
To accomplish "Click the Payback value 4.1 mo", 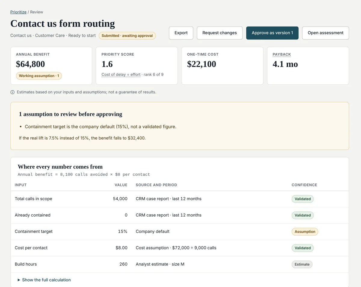I will tap(285, 64).
